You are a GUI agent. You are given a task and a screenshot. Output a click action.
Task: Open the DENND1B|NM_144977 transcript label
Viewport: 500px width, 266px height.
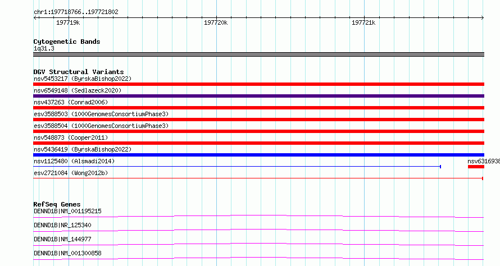pos(62,239)
